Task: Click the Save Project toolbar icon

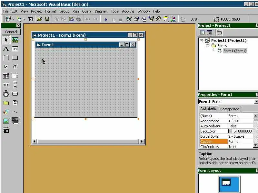Action: [47, 19]
